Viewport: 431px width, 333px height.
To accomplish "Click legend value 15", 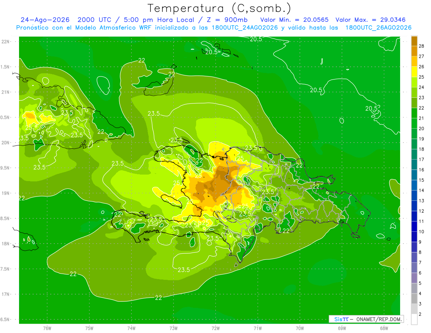I will tap(422, 180).
